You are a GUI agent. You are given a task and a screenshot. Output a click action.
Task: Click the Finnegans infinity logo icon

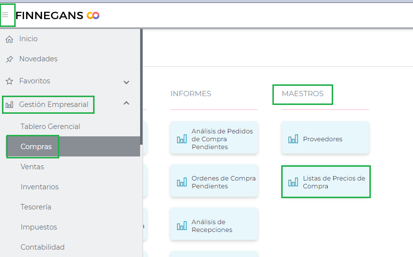pos(93,16)
